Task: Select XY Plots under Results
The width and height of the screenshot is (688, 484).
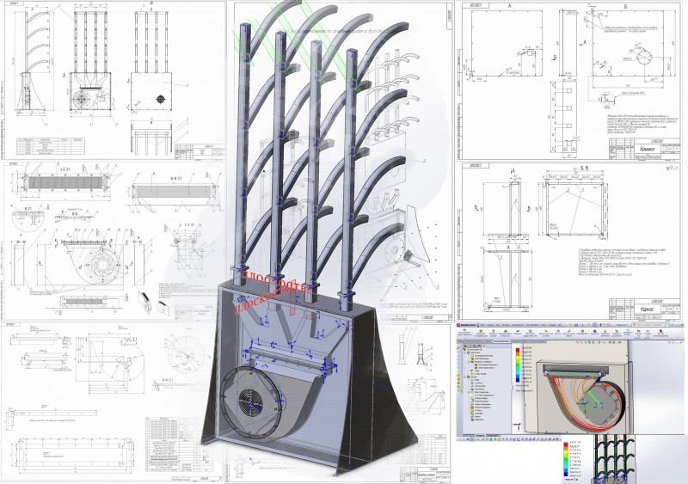Action: (x=476, y=410)
